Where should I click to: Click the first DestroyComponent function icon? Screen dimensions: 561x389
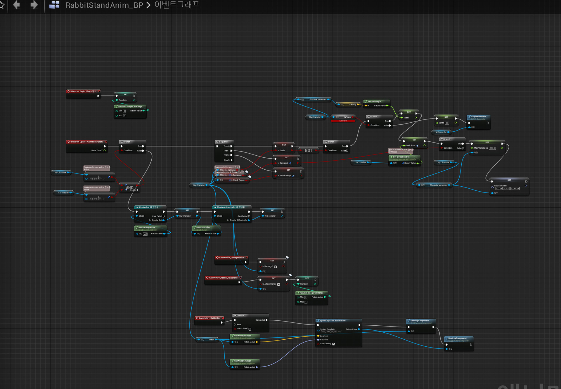click(408, 321)
